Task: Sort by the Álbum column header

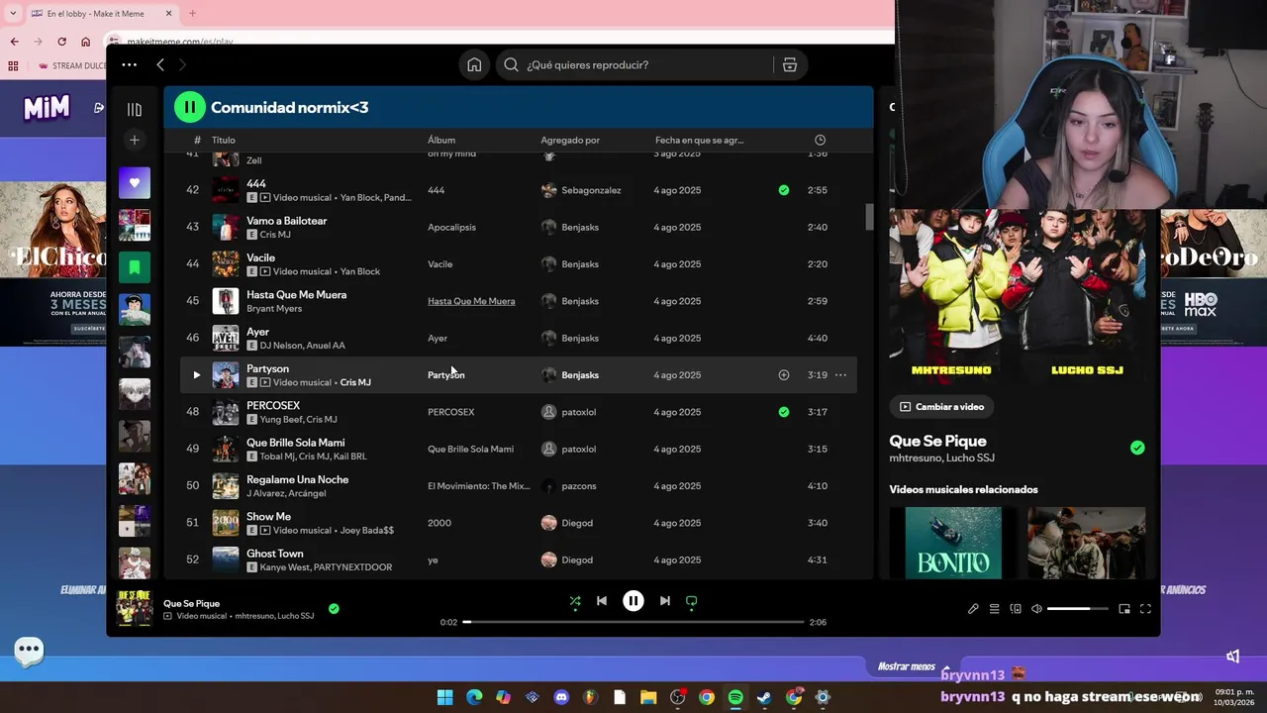Action: tap(441, 140)
